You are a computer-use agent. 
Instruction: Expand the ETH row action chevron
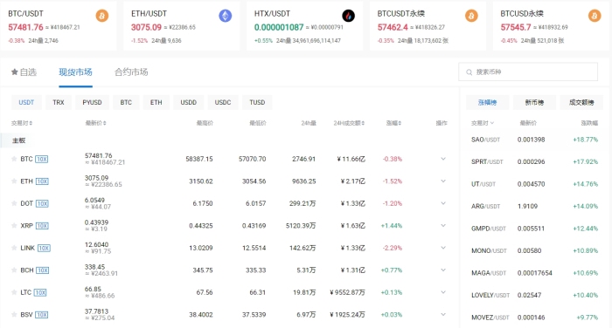pos(443,181)
